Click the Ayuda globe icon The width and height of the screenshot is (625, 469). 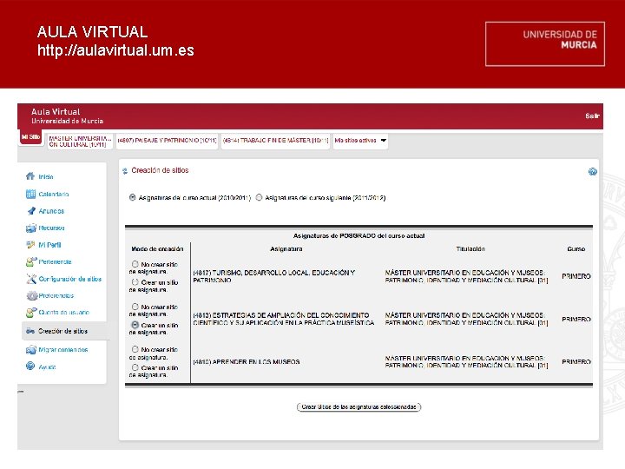pyautogui.click(x=30, y=366)
